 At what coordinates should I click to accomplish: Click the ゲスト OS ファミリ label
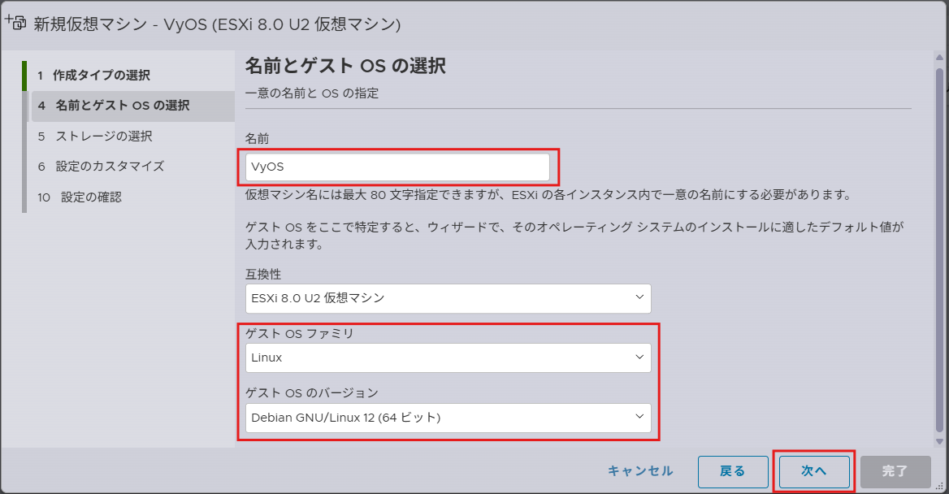pos(300,334)
